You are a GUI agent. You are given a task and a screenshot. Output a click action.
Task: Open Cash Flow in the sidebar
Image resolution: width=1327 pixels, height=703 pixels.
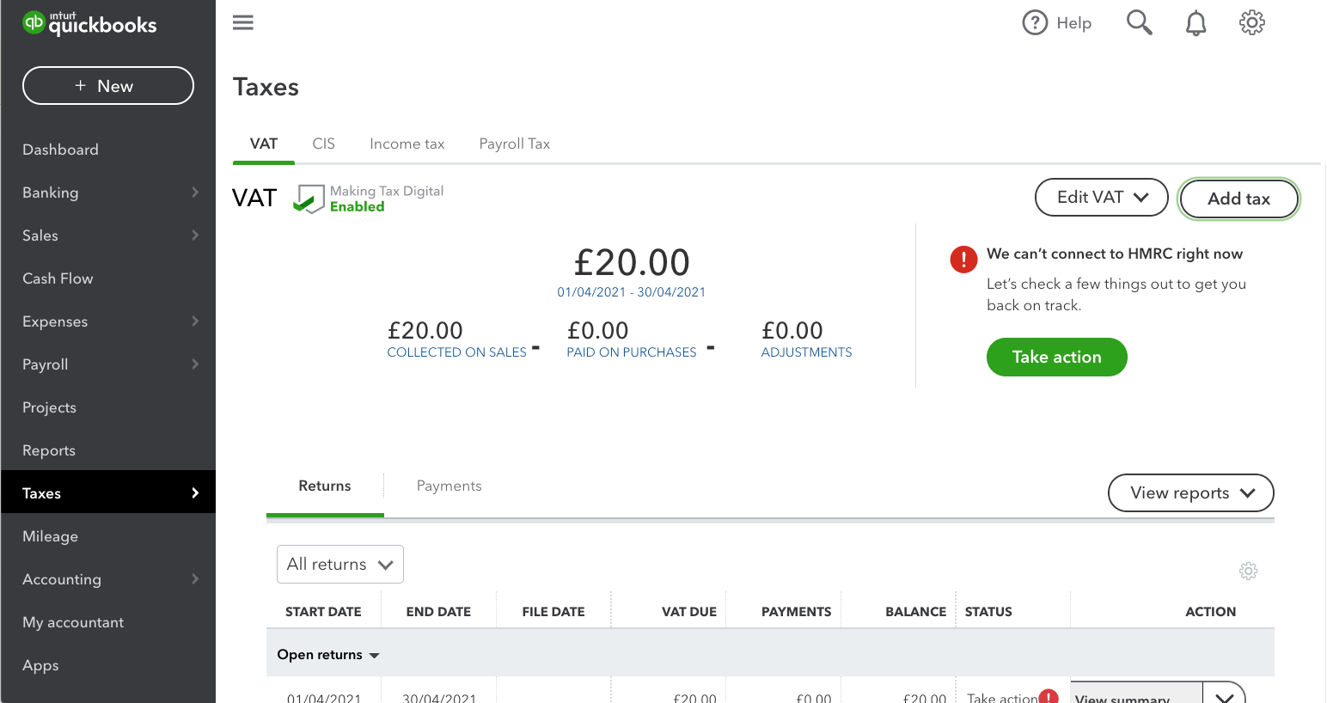click(58, 278)
